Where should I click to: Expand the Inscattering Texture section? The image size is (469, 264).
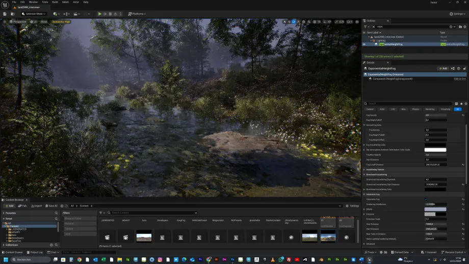(x=364, y=170)
